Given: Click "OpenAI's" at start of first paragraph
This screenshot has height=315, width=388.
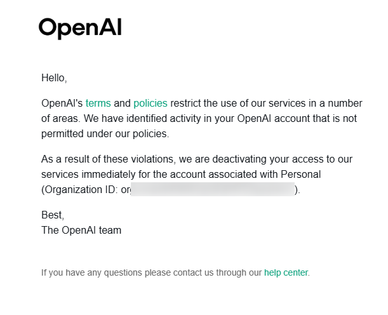Looking at the screenshot, I should (x=62, y=103).
